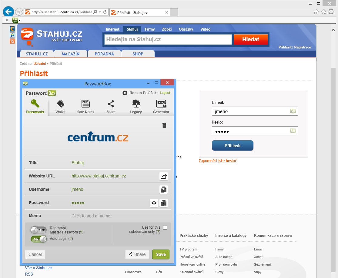This screenshot has width=338, height=278.
Task: Reveal password with the eye icon
Action: click(154, 203)
